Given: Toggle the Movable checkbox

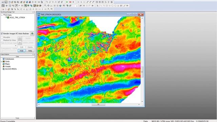Looking at the screenshot, I should (x=2, y=37).
